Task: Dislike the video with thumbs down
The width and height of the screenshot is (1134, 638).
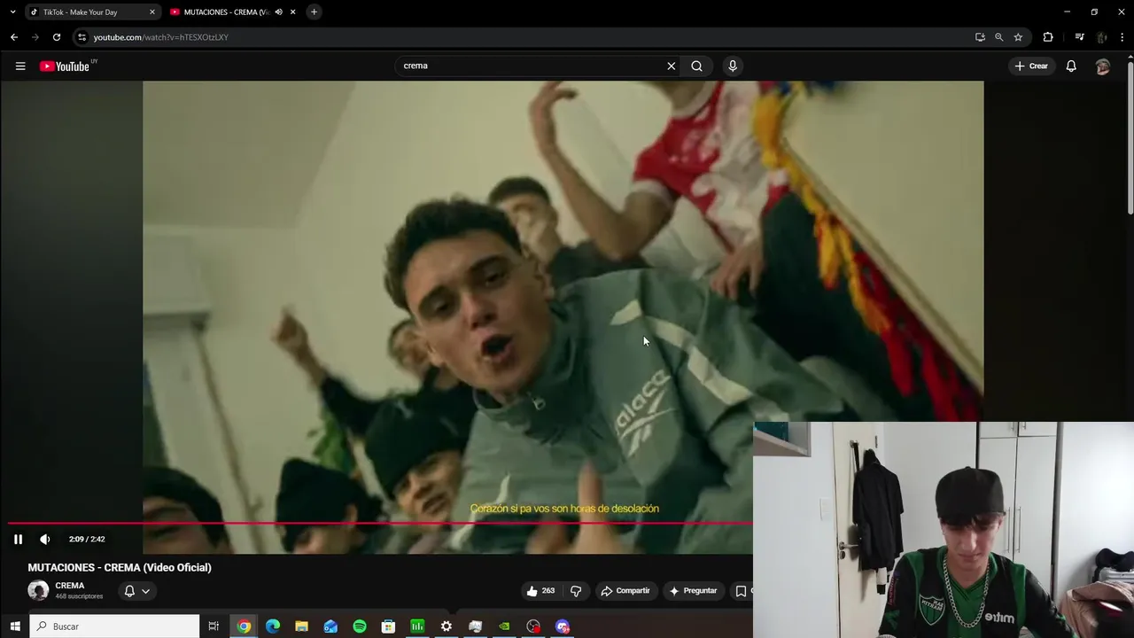Action: tap(576, 591)
